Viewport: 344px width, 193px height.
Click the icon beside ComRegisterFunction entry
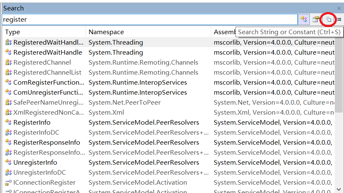point(8,83)
